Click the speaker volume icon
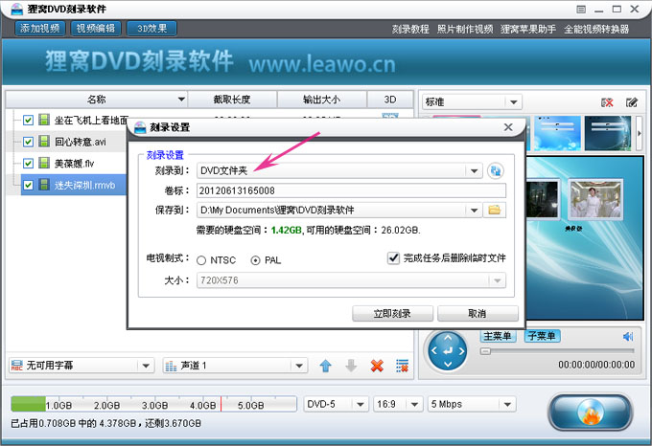 coord(628,337)
